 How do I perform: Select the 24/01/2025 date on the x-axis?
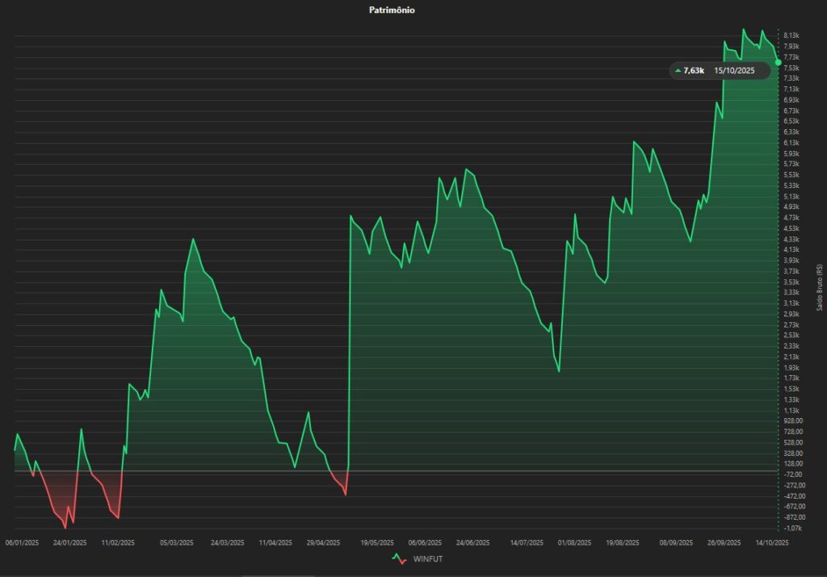(x=69, y=543)
